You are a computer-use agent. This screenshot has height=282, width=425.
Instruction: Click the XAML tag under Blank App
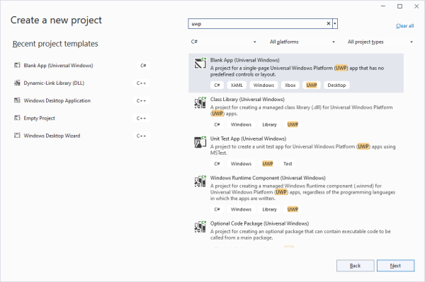[237, 86]
